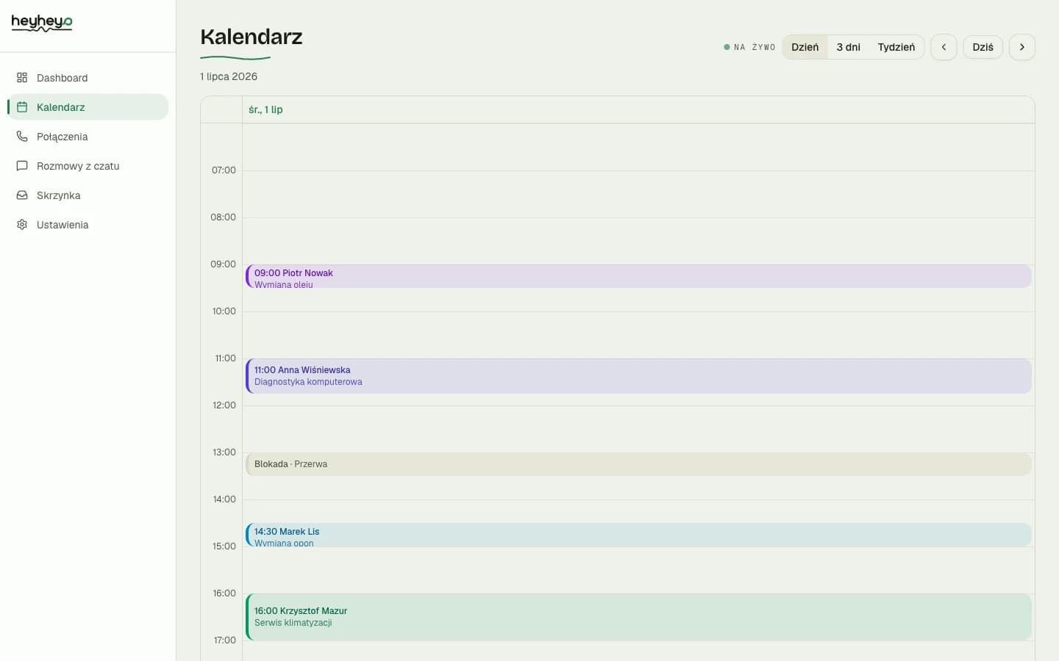Go to previous day with left chevron
This screenshot has width=1059, height=661.
(944, 47)
